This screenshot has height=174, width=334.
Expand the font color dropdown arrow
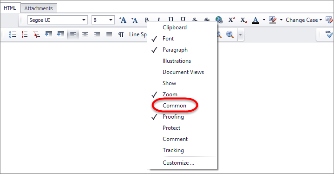(x=264, y=20)
